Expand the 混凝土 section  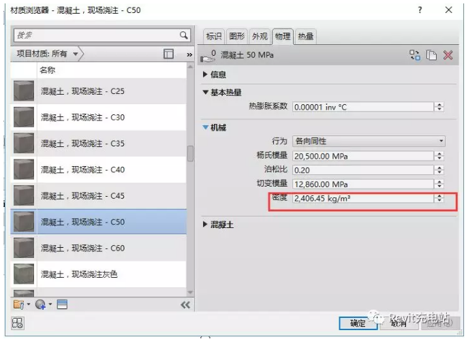pyautogui.click(x=205, y=225)
